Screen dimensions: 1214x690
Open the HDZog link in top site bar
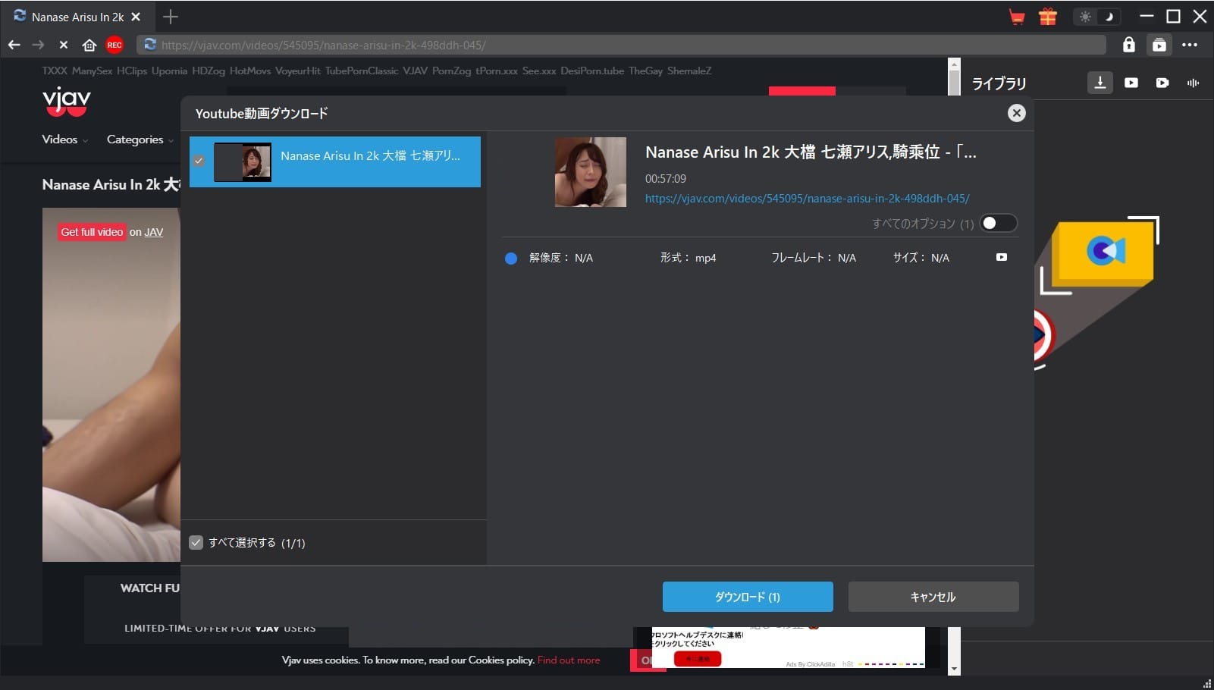[209, 71]
